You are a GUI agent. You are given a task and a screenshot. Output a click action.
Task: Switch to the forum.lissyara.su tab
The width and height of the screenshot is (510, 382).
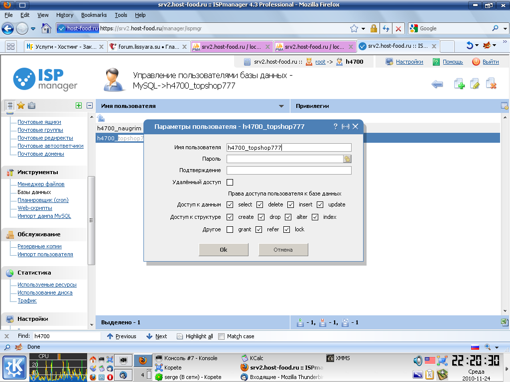pyautogui.click(x=148, y=47)
